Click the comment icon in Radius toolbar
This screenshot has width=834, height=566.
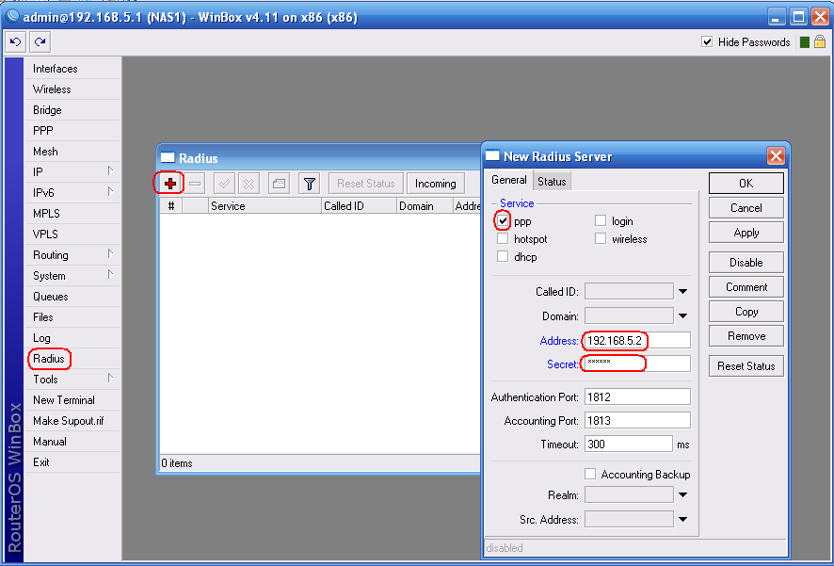point(279,184)
